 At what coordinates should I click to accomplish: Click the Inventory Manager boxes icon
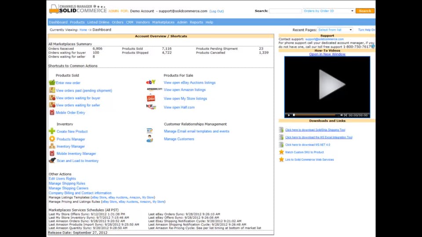point(52,146)
